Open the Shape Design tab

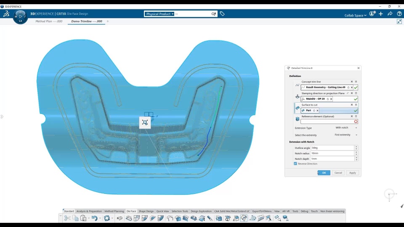(146, 211)
